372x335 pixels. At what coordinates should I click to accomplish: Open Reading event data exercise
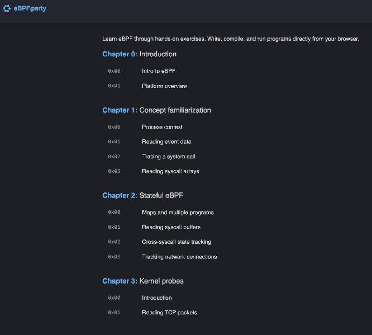(166, 142)
